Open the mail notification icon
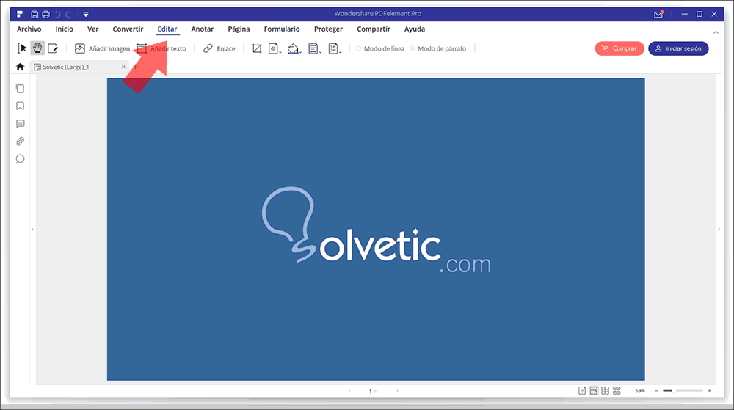This screenshot has height=410, width=734. point(658,14)
